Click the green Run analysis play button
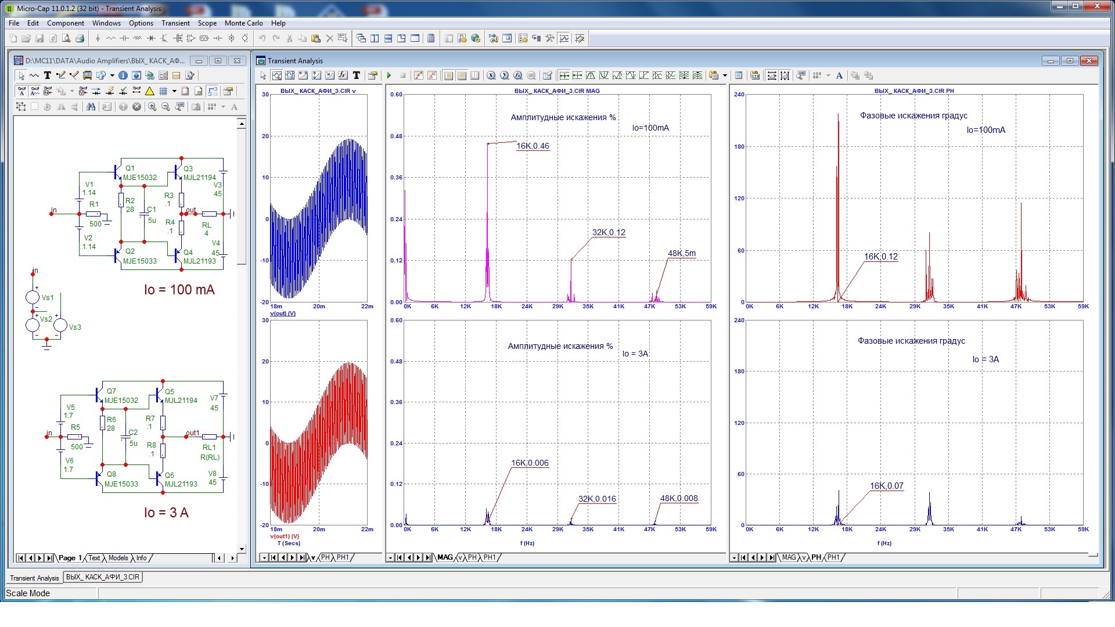 389,75
